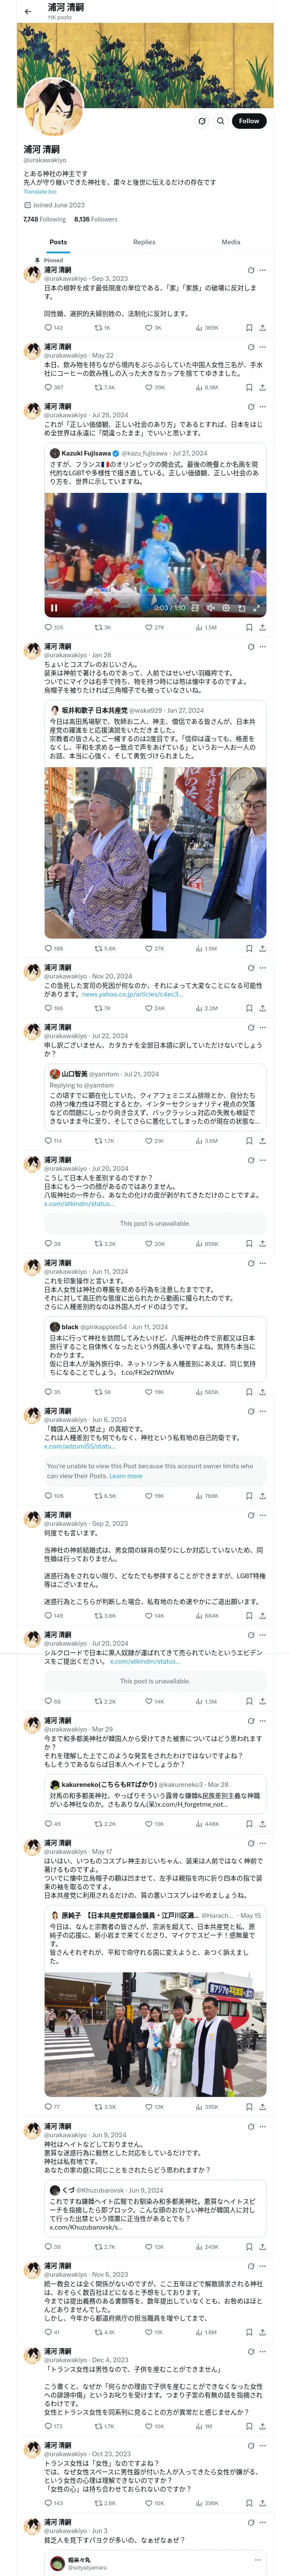The image size is (290, 2576).
Task: Open more options on the pinned post
Action: tap(263, 270)
